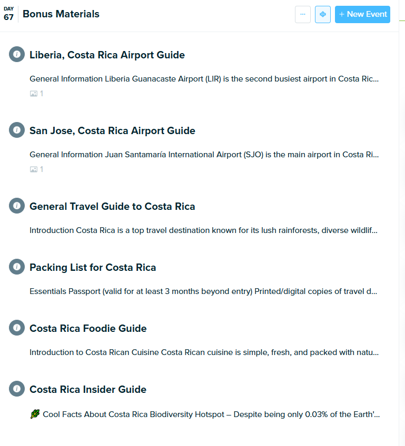Click the Bonus Materials heading

(x=61, y=14)
